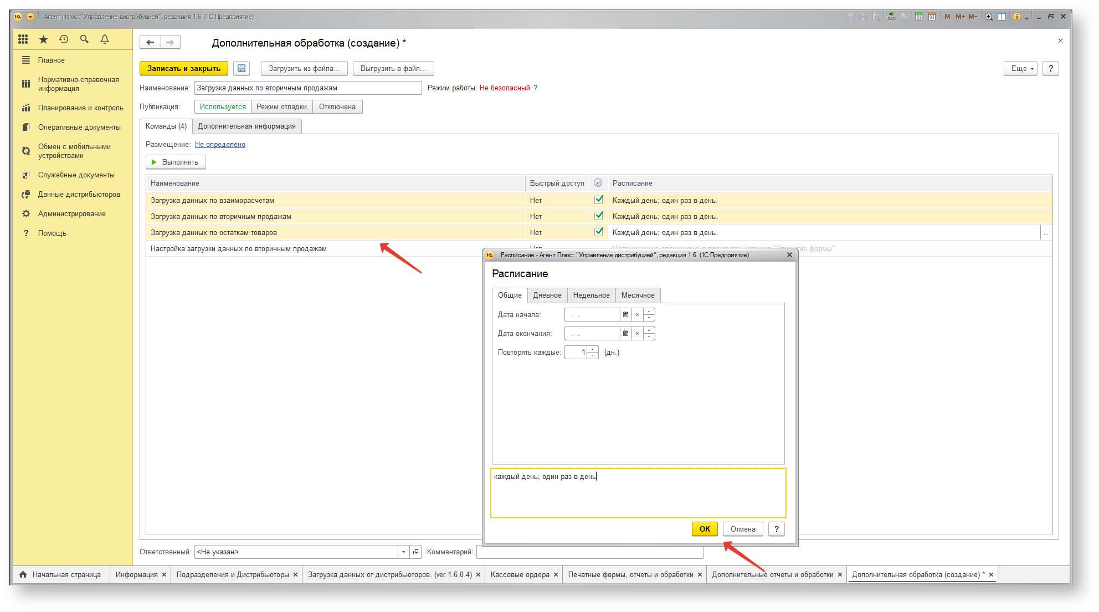Switch to Дополнительная информация tab
Image resolution: width=1099 pixels, height=612 pixels.
click(247, 126)
